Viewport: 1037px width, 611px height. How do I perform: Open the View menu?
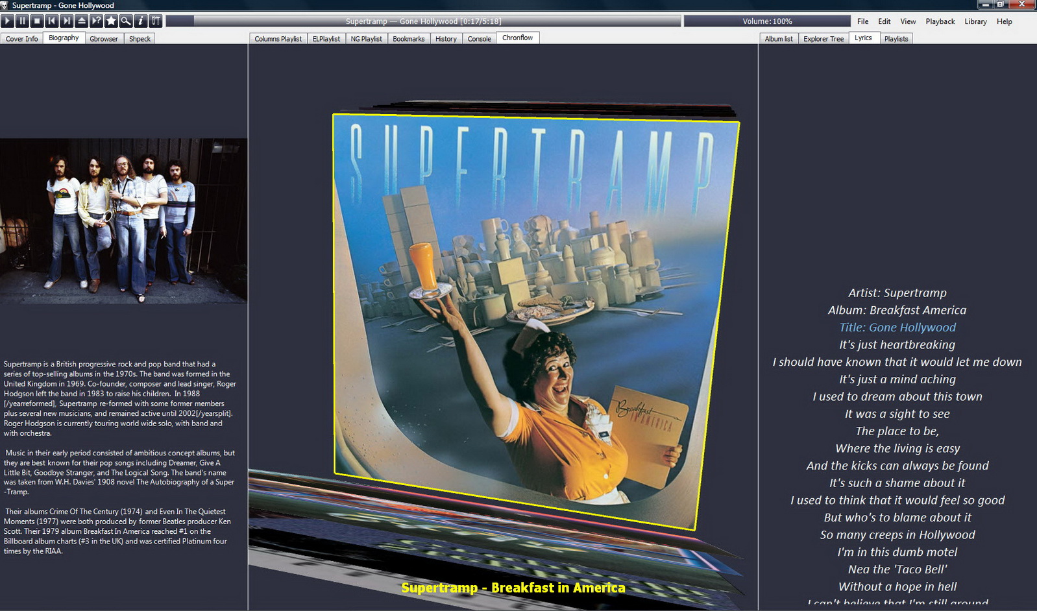(908, 21)
